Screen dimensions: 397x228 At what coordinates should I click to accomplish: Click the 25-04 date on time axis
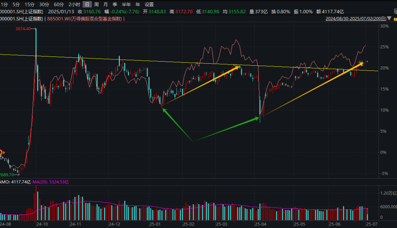tap(261, 224)
